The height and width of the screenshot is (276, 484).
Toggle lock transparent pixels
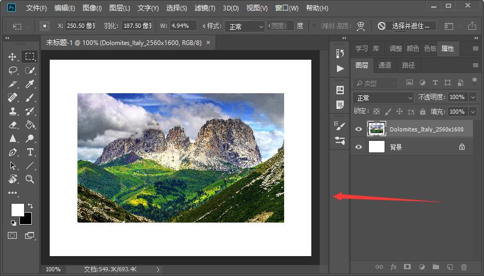pos(376,112)
